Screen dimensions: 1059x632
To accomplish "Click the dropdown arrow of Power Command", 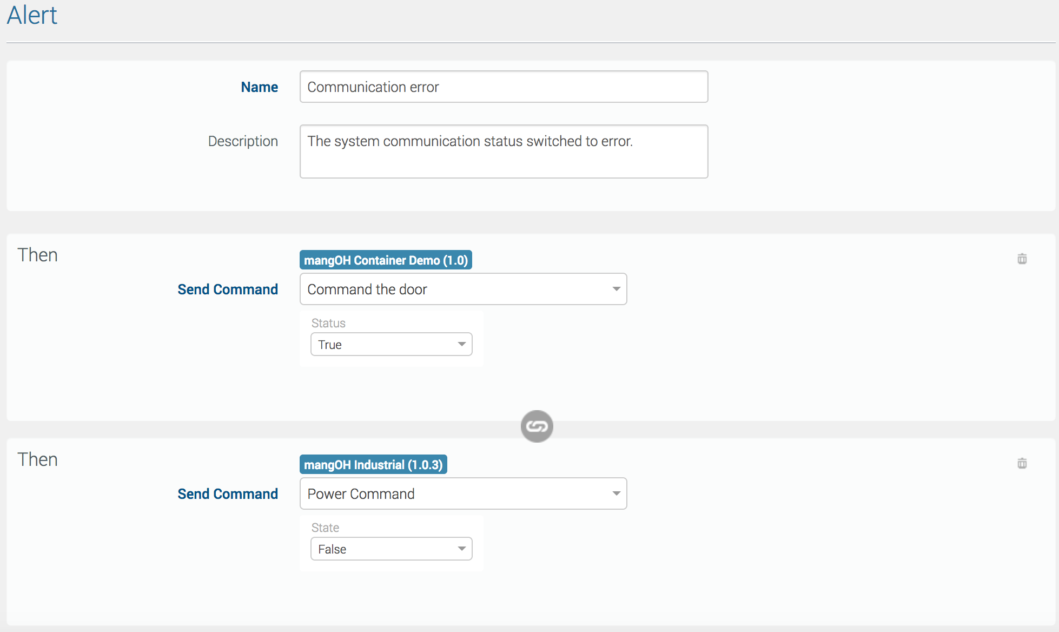I will (x=616, y=493).
